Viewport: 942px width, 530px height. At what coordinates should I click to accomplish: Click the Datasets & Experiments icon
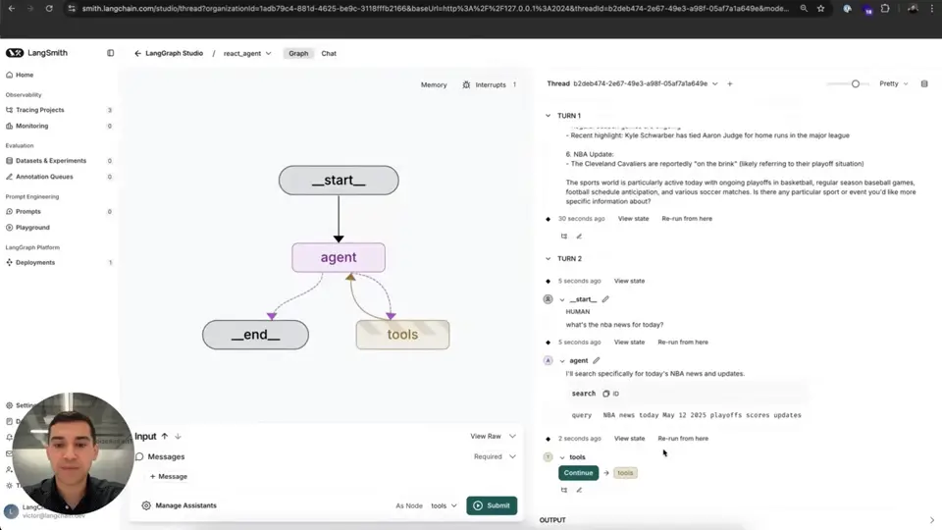[x=9, y=161]
